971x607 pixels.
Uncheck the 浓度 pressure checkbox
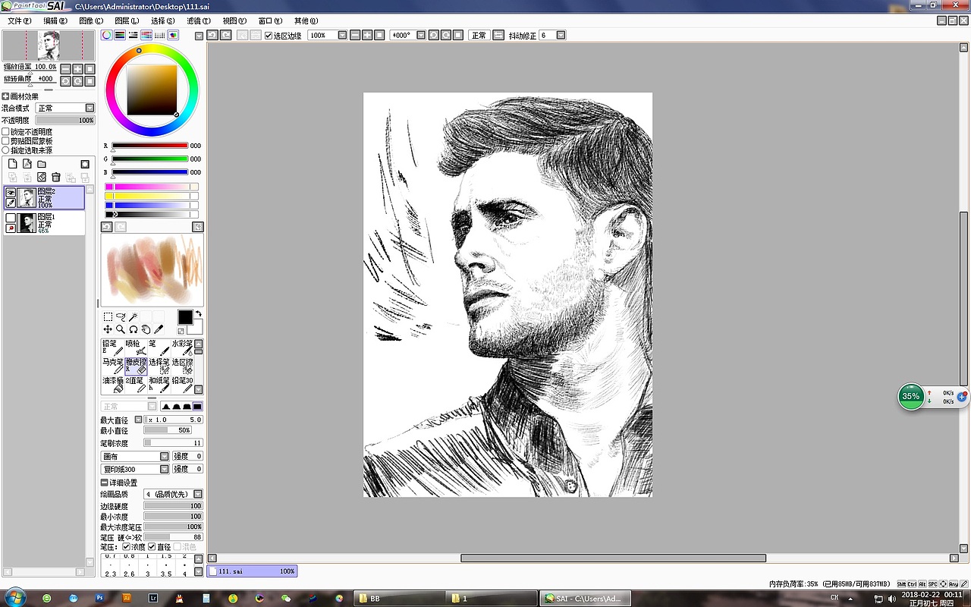127,546
